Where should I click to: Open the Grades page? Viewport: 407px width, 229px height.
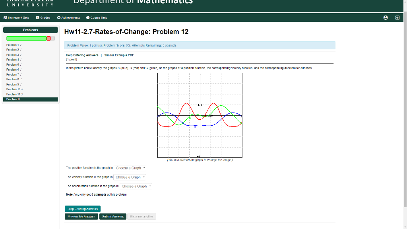coord(43,17)
